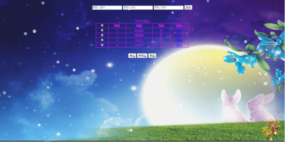
Task: Remove row 4 using its 删除 link
Action: tap(179, 45)
